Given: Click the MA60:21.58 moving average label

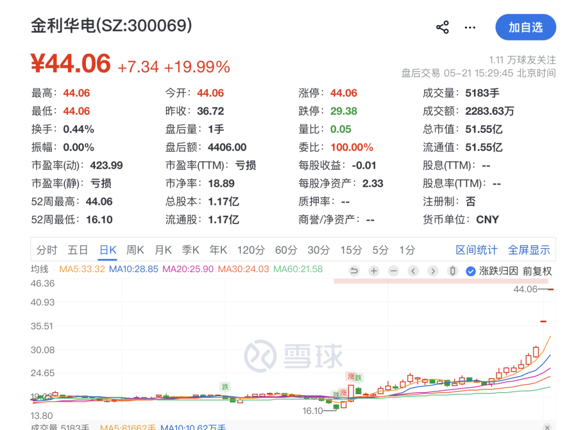Looking at the screenshot, I should [298, 269].
